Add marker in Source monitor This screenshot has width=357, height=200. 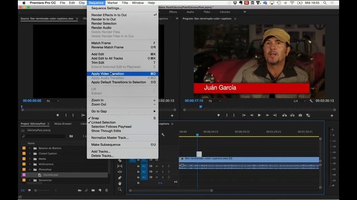57,115
